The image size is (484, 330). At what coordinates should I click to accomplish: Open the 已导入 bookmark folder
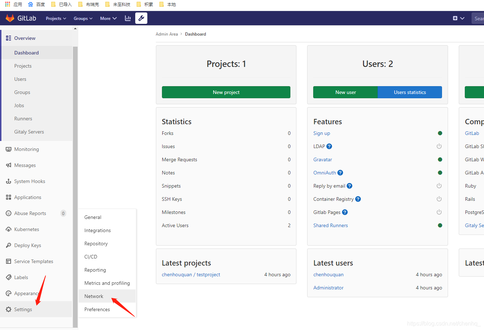pyautogui.click(x=62, y=4)
